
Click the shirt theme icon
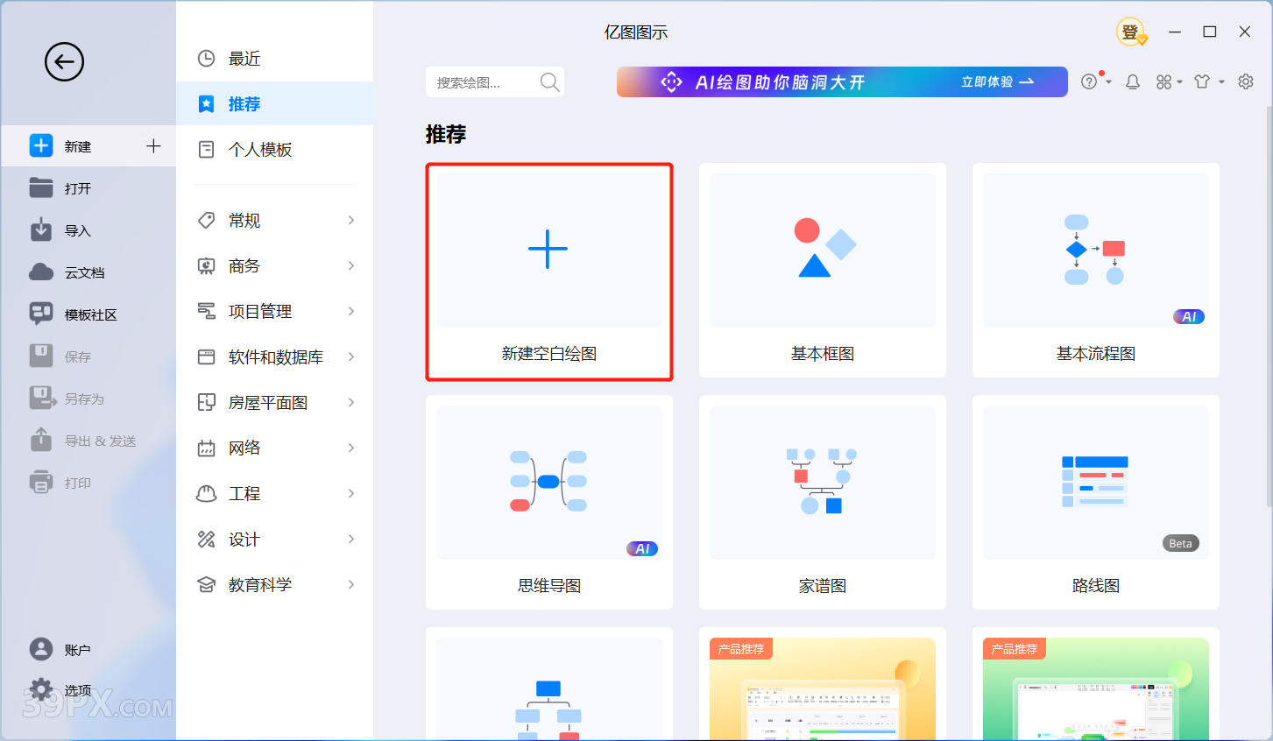click(x=1202, y=81)
